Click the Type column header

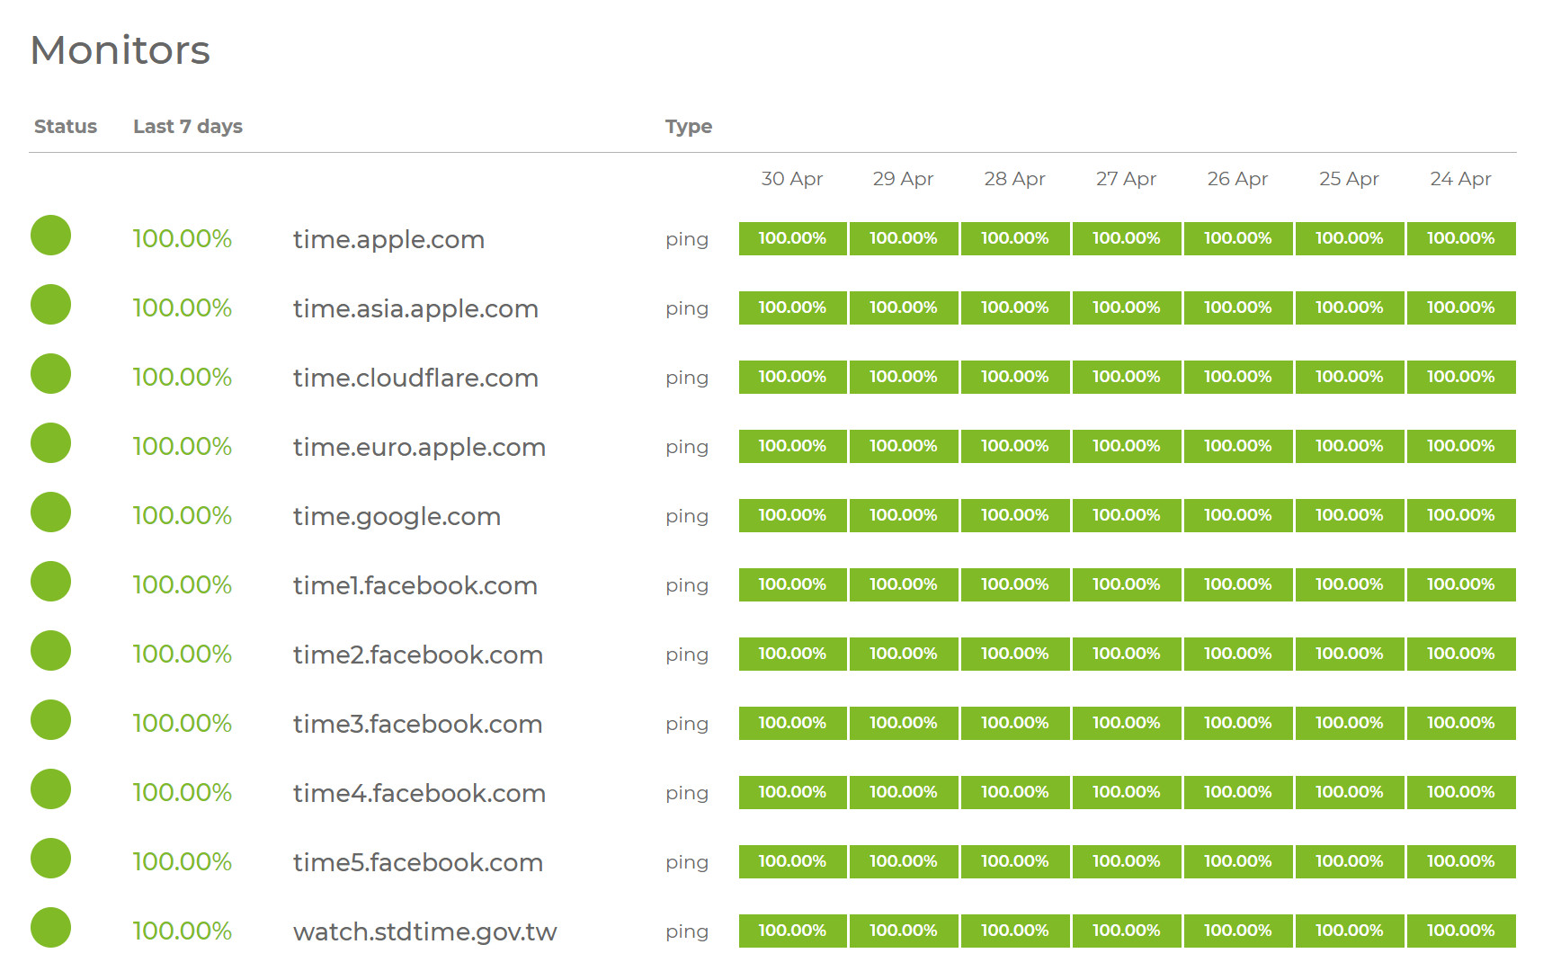(x=689, y=127)
